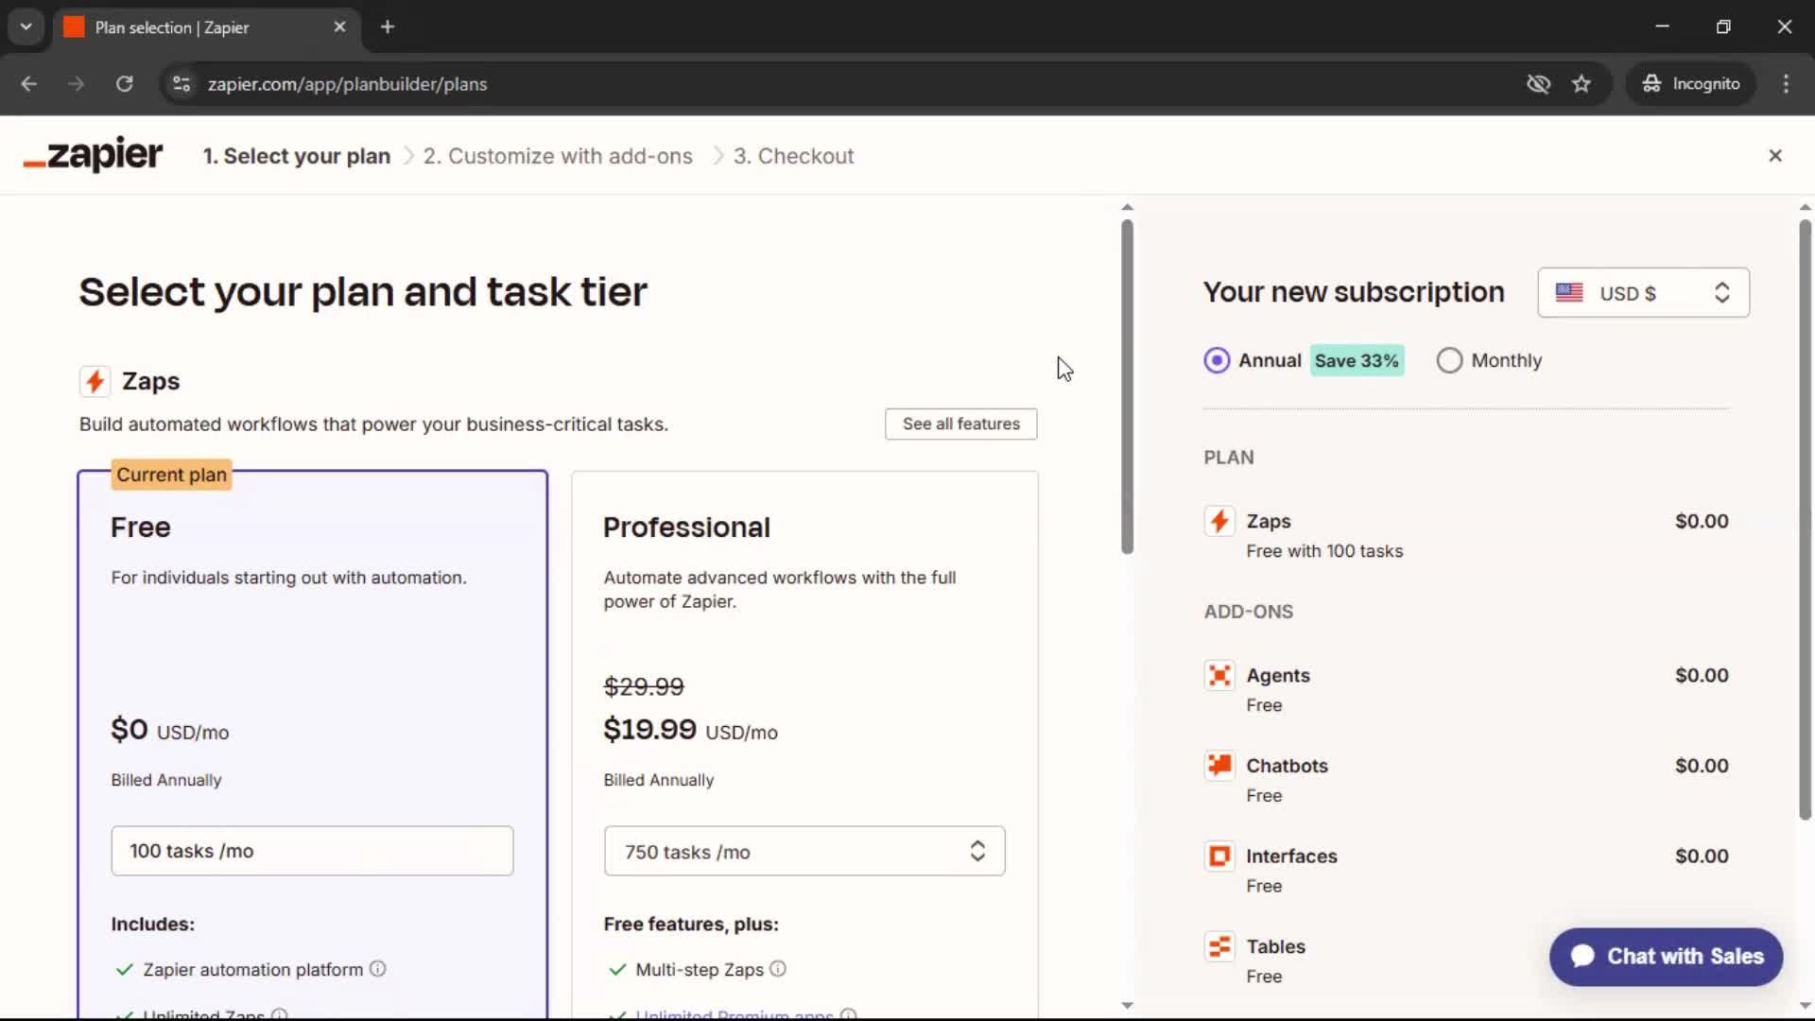Open info tooltip for Zapier automation platform
The width and height of the screenshot is (1815, 1021).
pyautogui.click(x=377, y=969)
